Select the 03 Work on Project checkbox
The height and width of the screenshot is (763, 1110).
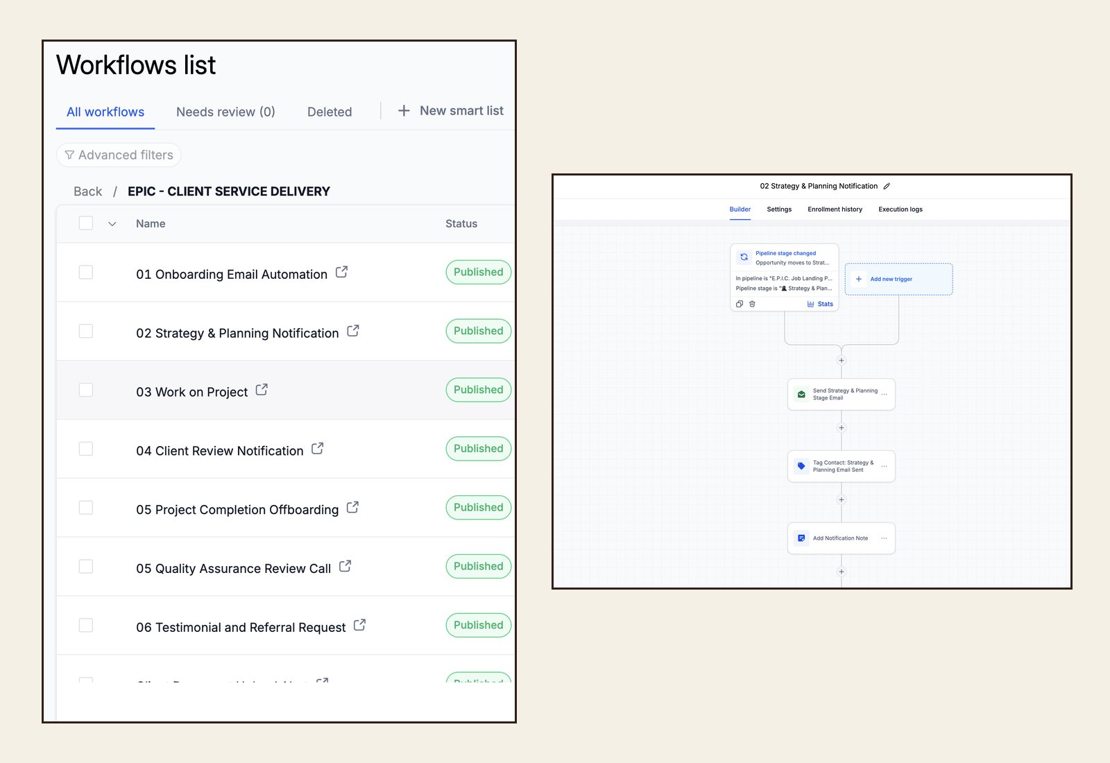pyautogui.click(x=86, y=390)
